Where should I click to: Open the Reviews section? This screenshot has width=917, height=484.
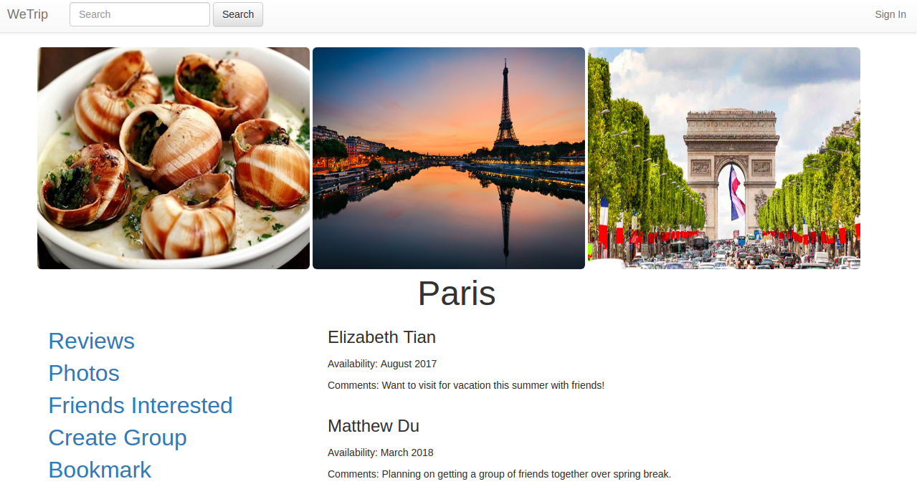click(x=91, y=341)
